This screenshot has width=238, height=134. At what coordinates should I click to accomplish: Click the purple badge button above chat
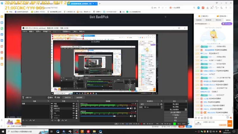coord(227,24)
